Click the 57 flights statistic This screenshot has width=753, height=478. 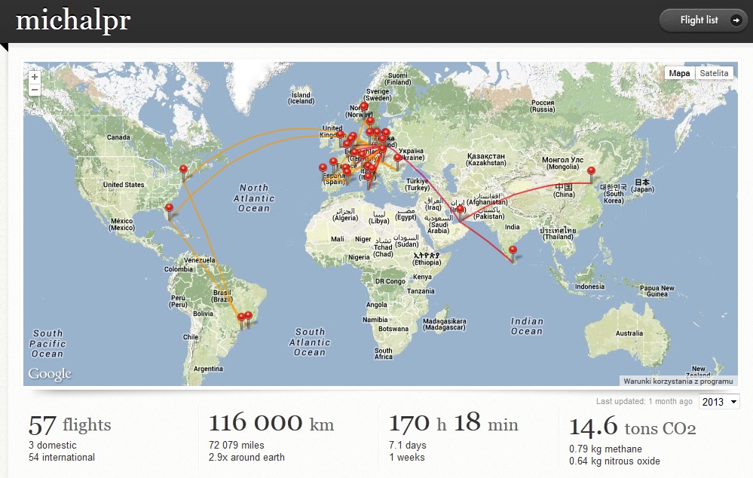69,425
